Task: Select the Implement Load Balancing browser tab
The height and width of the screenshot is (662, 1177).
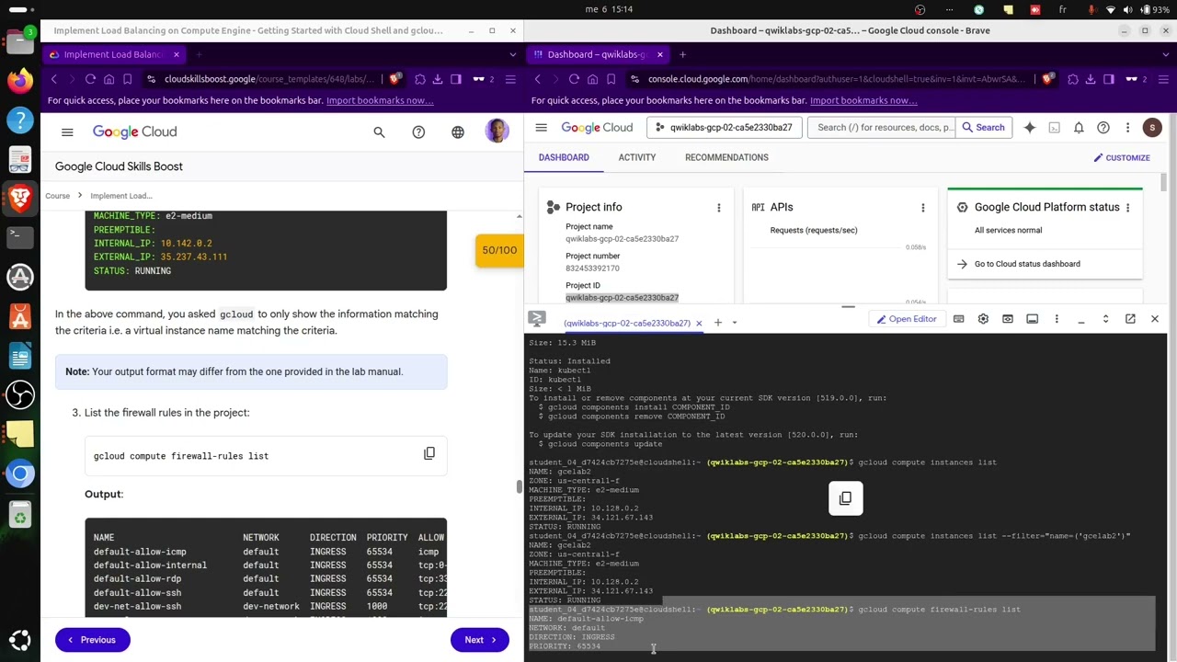Action: point(115,54)
